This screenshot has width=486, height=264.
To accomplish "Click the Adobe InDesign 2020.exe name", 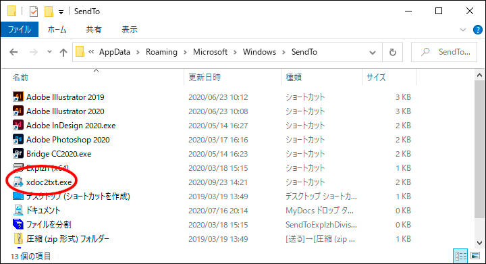I will (x=71, y=126).
